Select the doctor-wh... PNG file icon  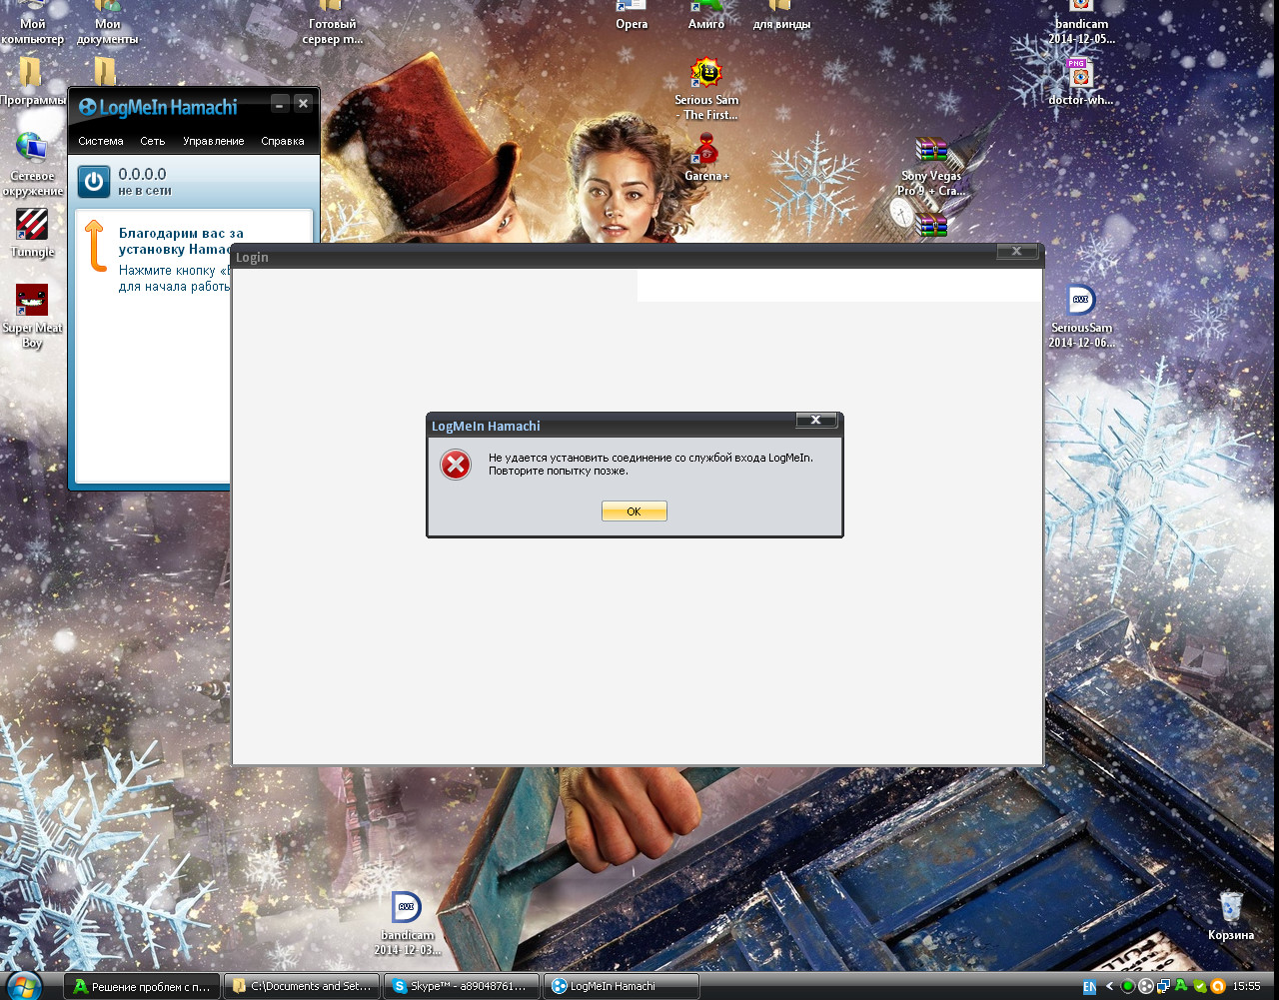[x=1080, y=82]
